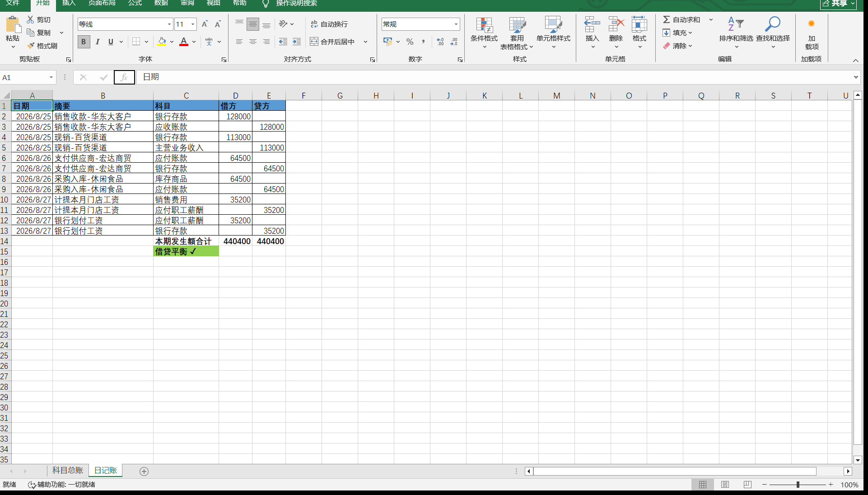Viewport: 868px width, 495px height.
Task: Click the Underline button
Action: pyautogui.click(x=111, y=42)
